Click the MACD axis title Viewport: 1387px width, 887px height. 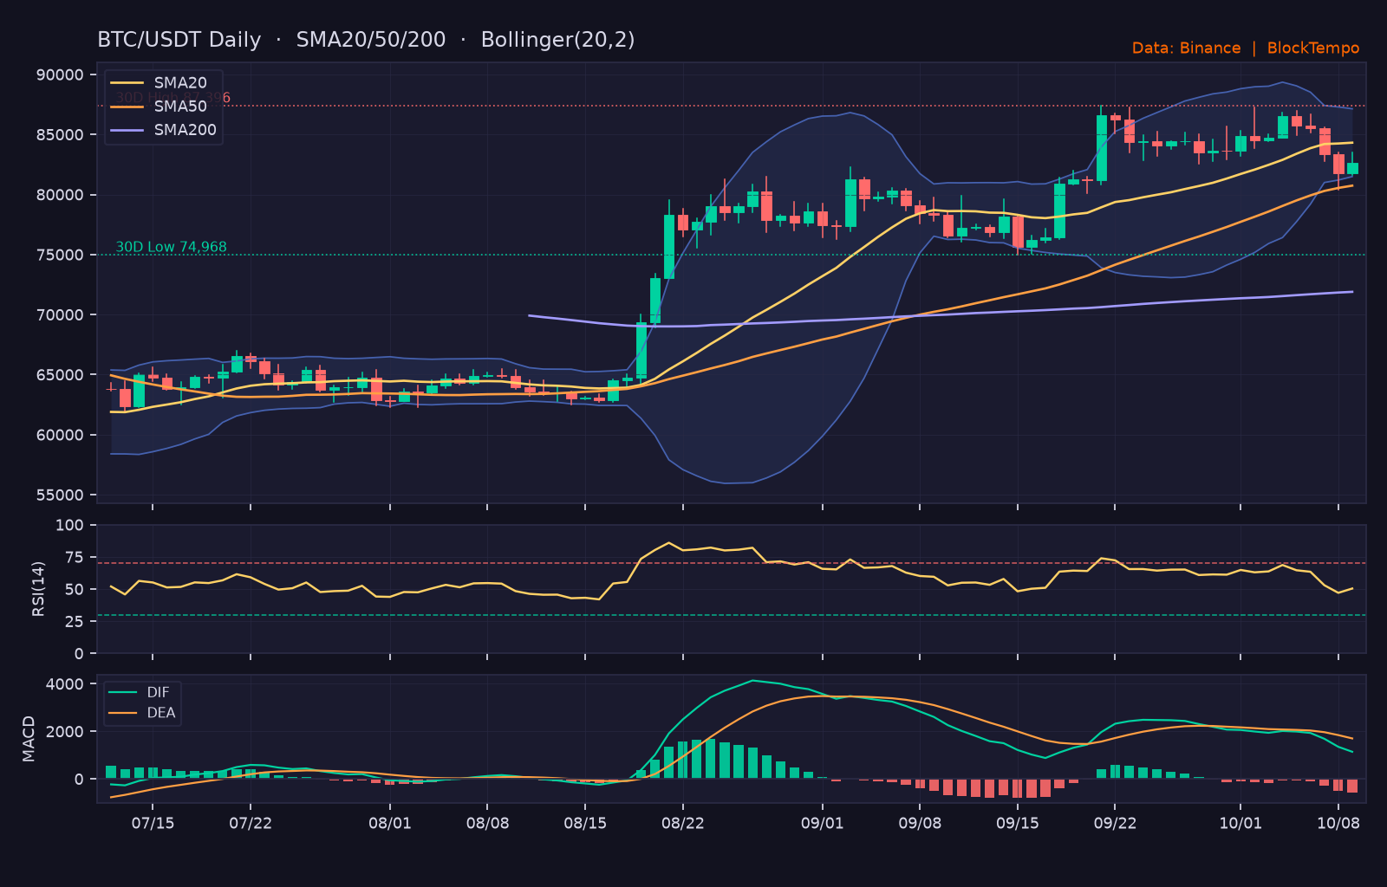tap(29, 739)
